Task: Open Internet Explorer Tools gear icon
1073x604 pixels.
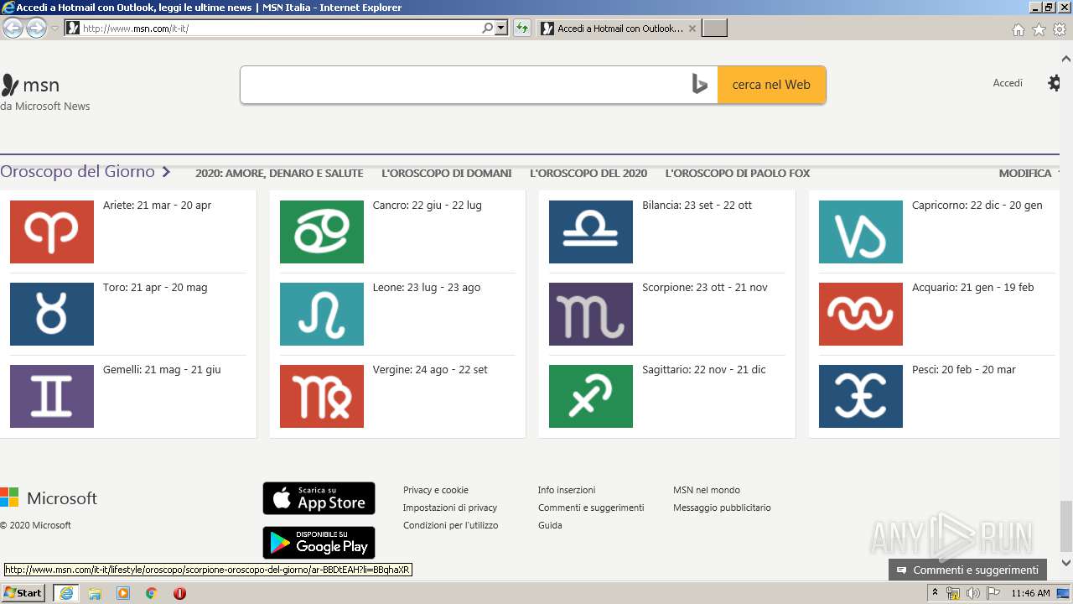Action: [1060, 29]
